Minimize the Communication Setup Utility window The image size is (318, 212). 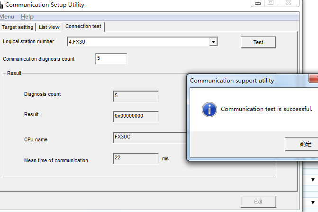[258, 3]
